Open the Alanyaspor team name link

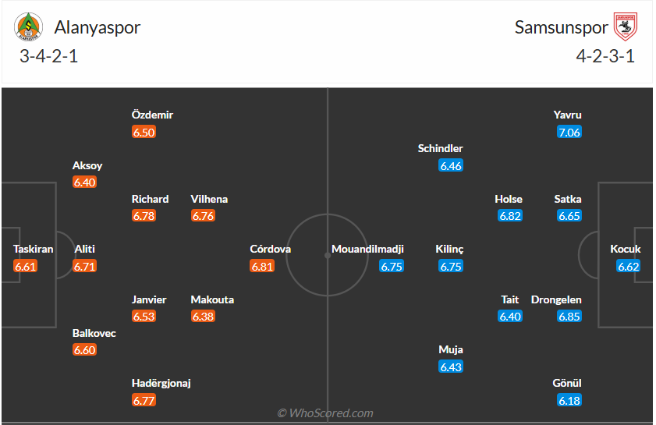[x=98, y=27]
